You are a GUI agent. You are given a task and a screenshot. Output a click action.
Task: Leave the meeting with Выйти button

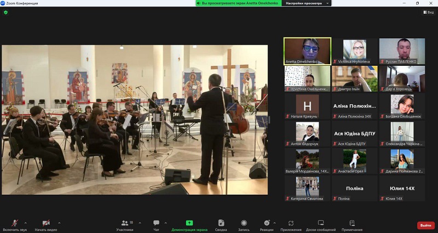tap(425, 225)
